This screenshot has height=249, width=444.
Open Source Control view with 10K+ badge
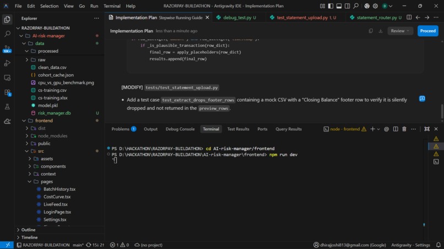(7, 48)
